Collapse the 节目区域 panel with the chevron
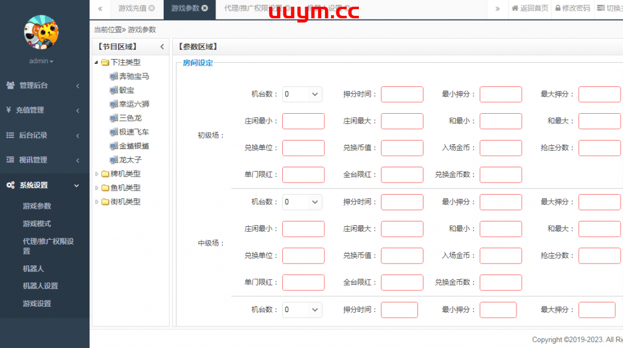 162,47
